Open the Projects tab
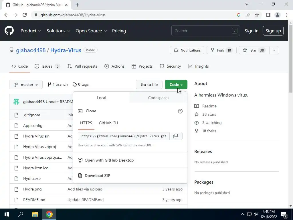This screenshot has width=293, height=220. (x=142, y=66)
